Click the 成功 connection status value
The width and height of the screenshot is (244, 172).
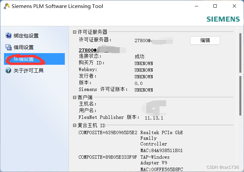[139, 56]
